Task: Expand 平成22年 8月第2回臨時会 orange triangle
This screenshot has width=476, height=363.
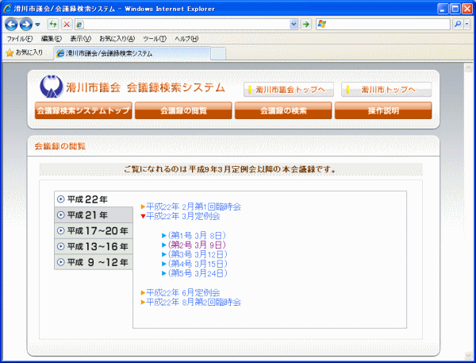Action: pos(143,302)
